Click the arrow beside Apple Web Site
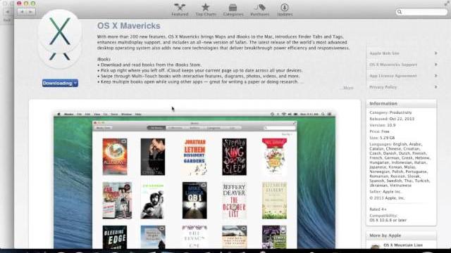This screenshot has width=451, height=253. pos(435,53)
